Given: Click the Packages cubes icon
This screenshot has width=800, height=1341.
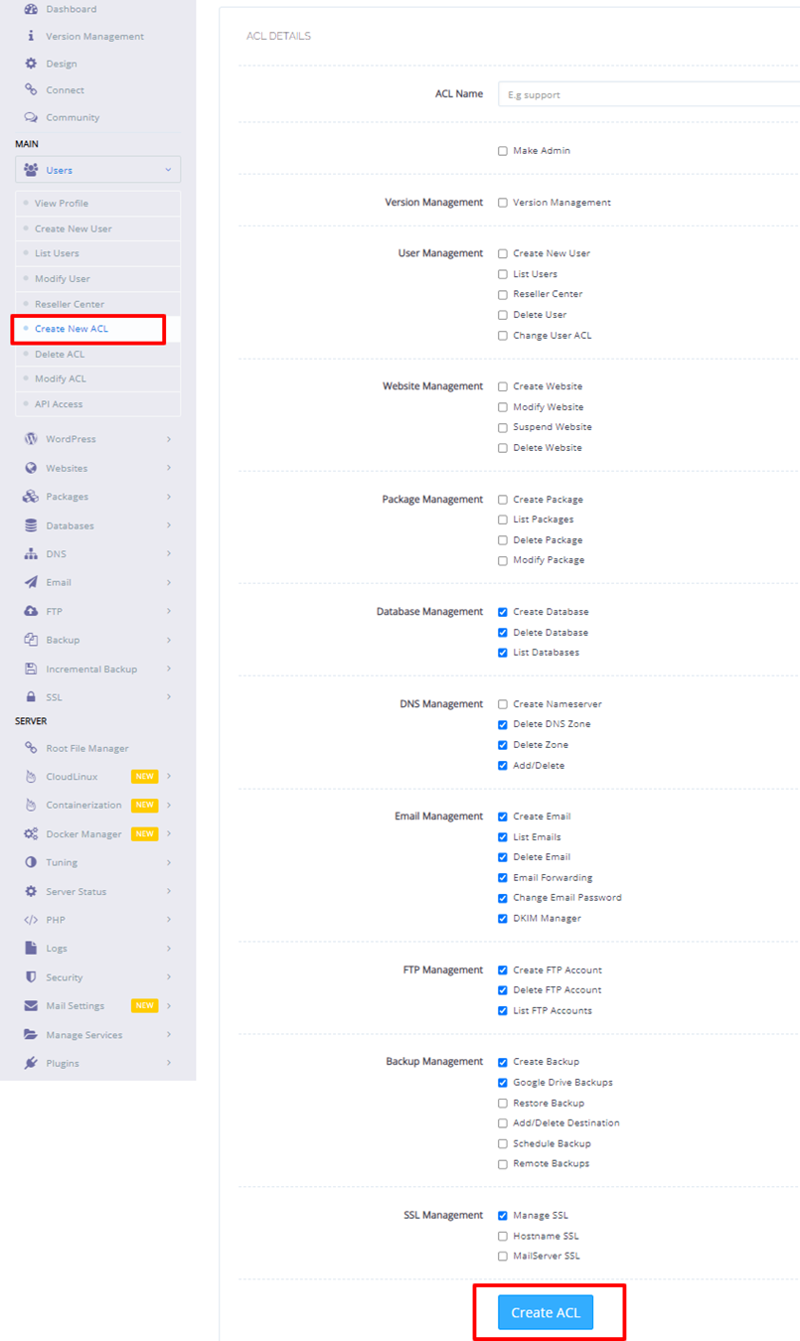Looking at the screenshot, I should 31,497.
